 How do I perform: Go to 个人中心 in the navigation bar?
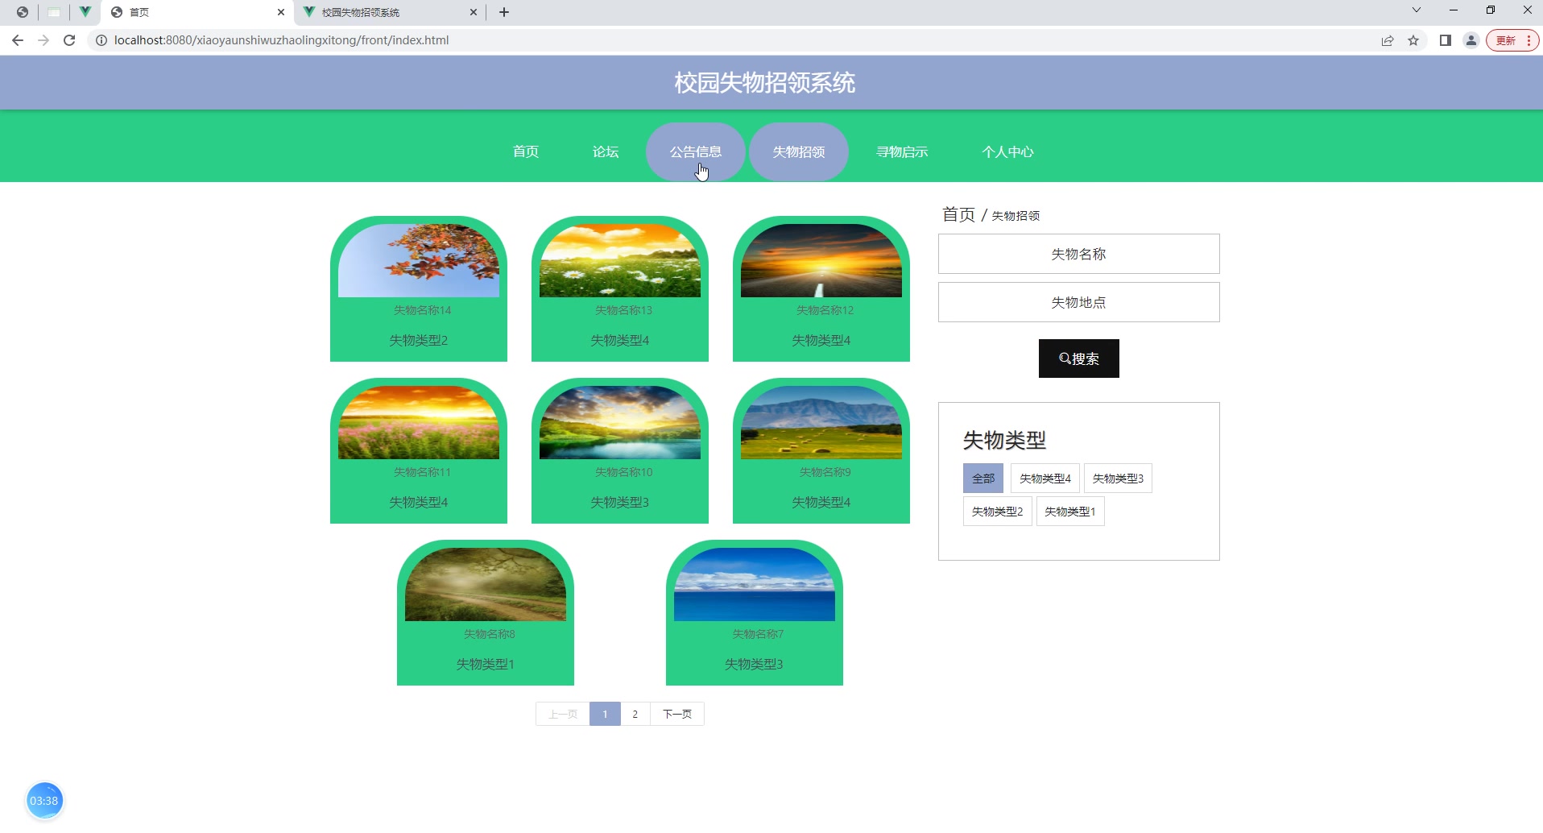pyautogui.click(x=1007, y=151)
